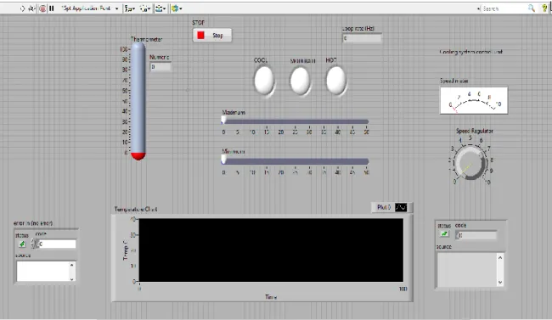The height and width of the screenshot is (320, 552).
Task: Open the Reorder dropdown in the toolbar
Action: pyautogui.click(x=177, y=8)
